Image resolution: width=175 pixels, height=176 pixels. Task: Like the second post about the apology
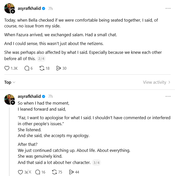click(21, 172)
